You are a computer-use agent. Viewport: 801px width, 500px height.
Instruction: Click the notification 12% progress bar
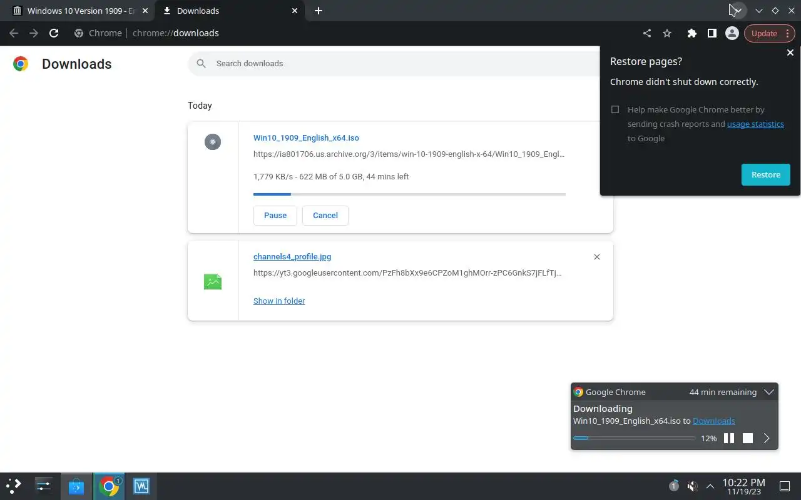tap(635, 438)
